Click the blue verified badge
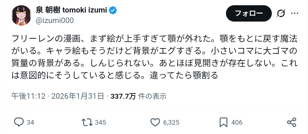This screenshot has height=134, width=308. [x=113, y=10]
